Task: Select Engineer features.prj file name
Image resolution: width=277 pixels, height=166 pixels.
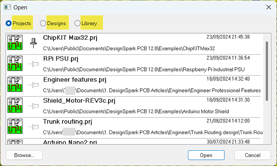Action: [75, 80]
